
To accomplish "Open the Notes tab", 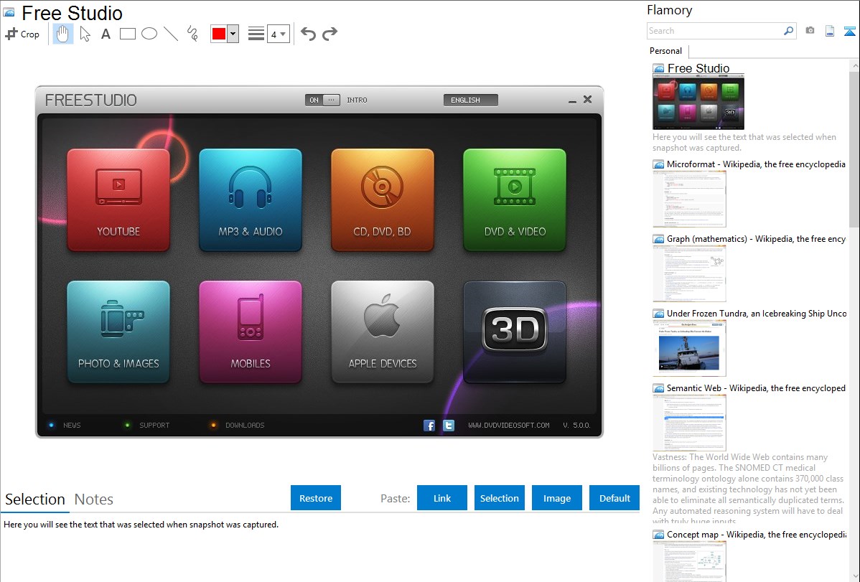I will pyautogui.click(x=94, y=499).
